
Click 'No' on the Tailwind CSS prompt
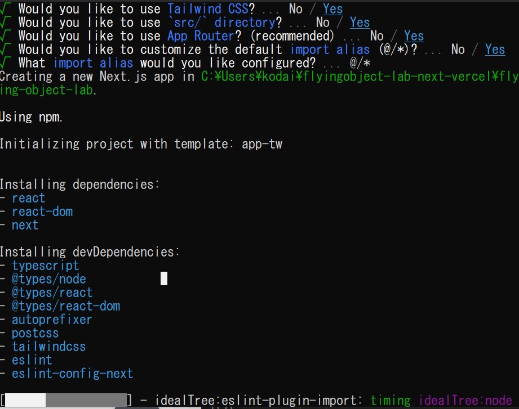296,9
